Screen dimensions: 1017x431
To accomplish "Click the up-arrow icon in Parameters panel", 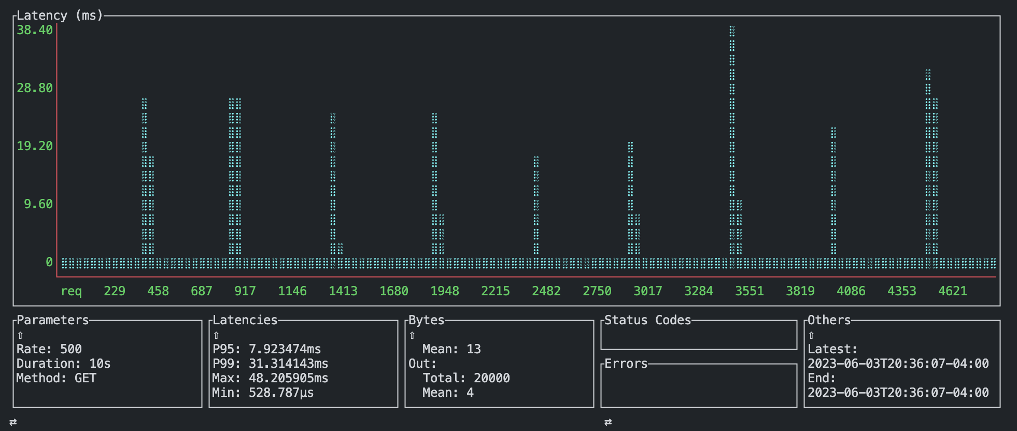I will (20, 335).
